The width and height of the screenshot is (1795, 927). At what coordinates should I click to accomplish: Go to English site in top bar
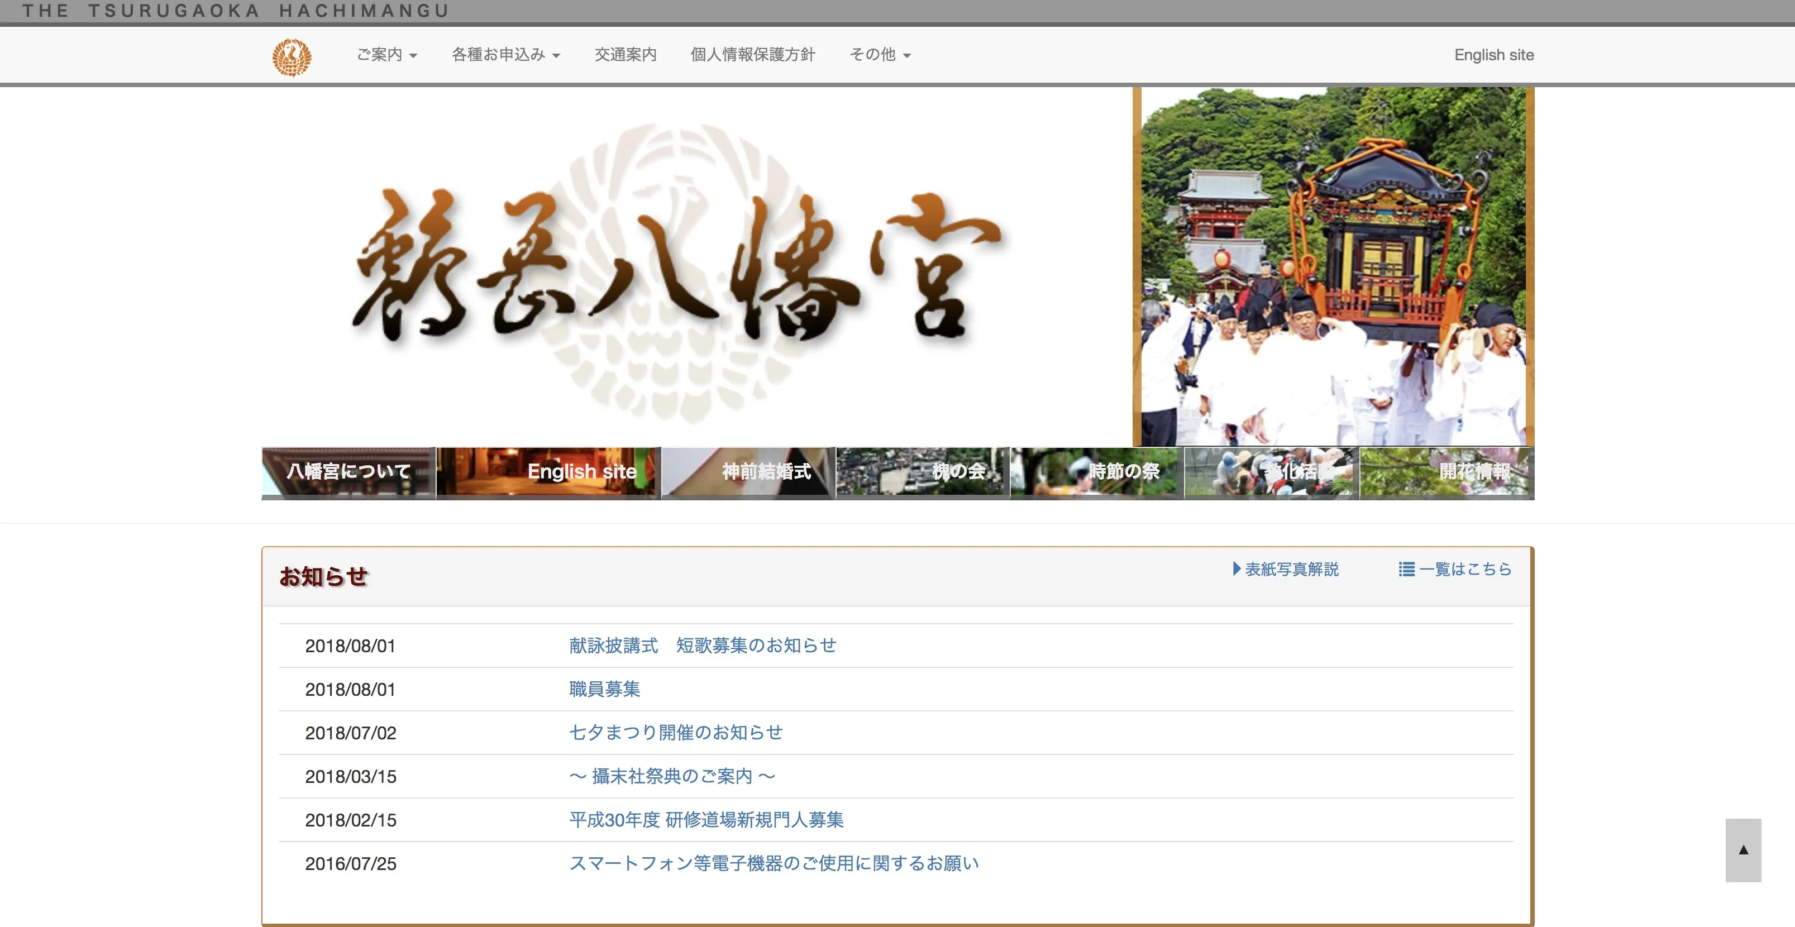pos(1494,55)
